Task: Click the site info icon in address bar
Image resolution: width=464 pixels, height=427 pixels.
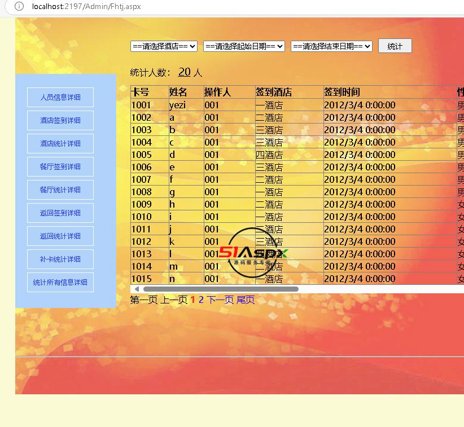Action: [19, 6]
